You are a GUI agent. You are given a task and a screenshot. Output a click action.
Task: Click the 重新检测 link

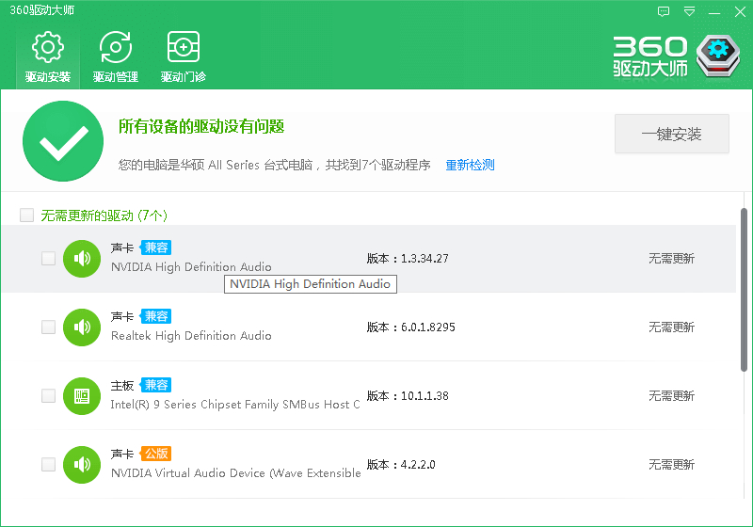point(470,165)
